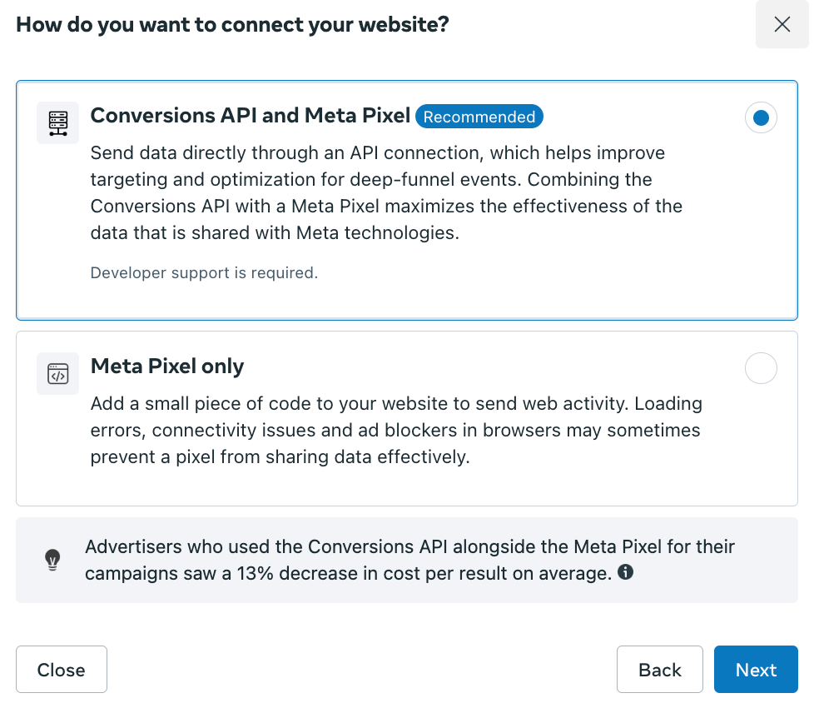Select the Meta Pixel only option title
Viewport: 814px width, 713px height.
pos(167,366)
